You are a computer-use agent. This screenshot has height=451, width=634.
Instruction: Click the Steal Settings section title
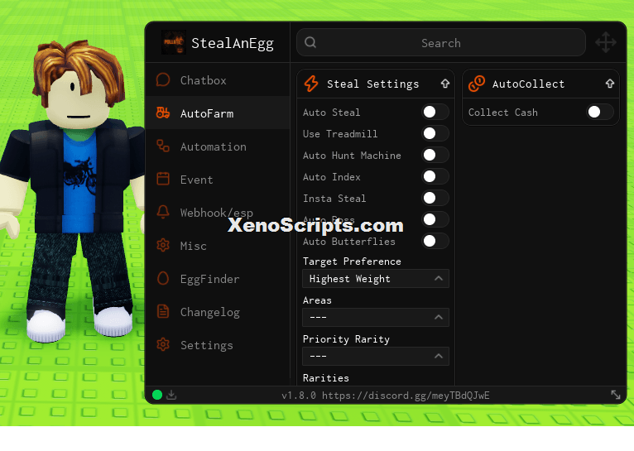pos(372,84)
